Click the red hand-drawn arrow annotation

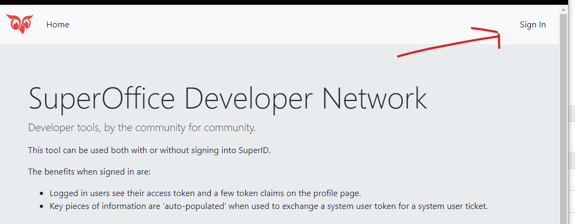(449, 42)
